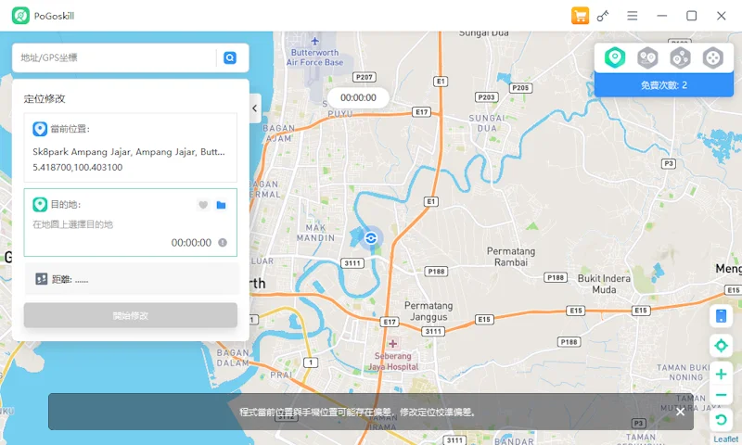Click the MAK MANDIN map label
Image resolution: width=742 pixels, height=445 pixels.
pyautogui.click(x=315, y=233)
